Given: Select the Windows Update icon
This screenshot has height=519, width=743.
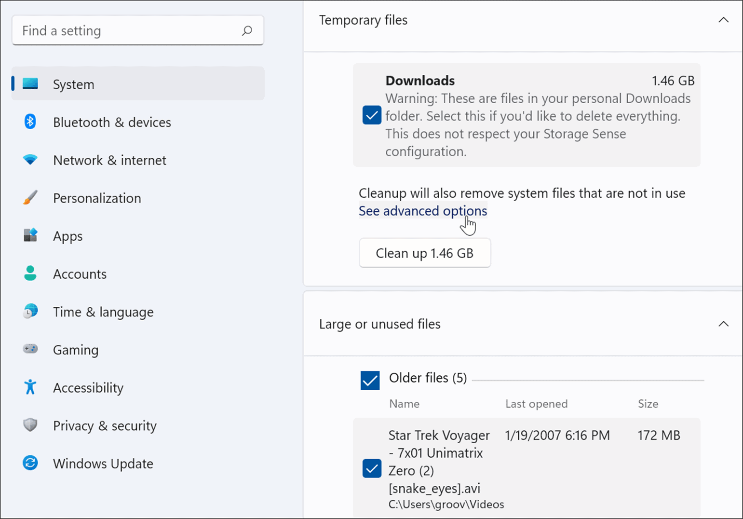Looking at the screenshot, I should tap(30, 463).
